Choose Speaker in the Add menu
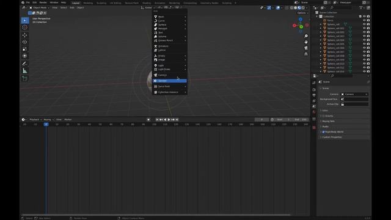Image resolution: width=391 pixels, height=220 pixels. point(170,81)
